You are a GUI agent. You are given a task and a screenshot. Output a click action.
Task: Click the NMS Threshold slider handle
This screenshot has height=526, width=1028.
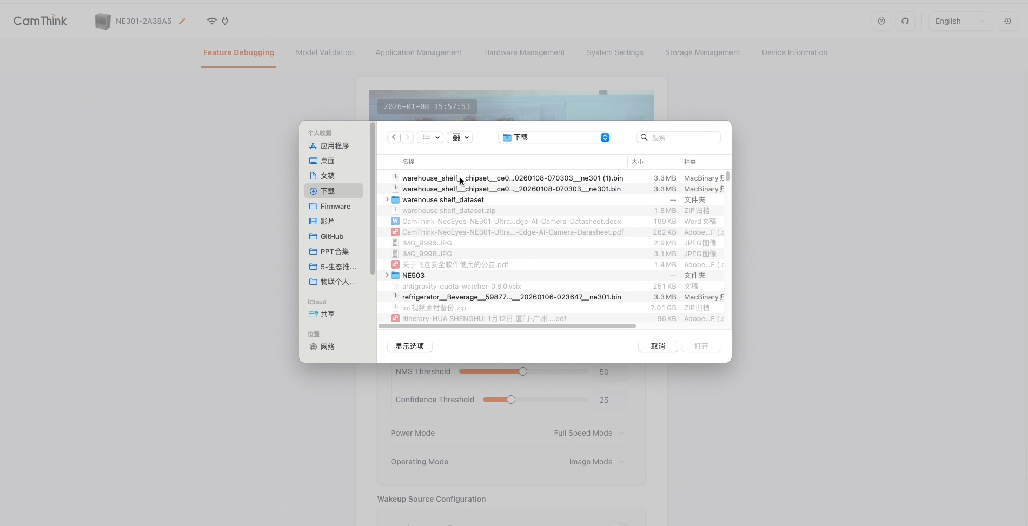(x=522, y=371)
